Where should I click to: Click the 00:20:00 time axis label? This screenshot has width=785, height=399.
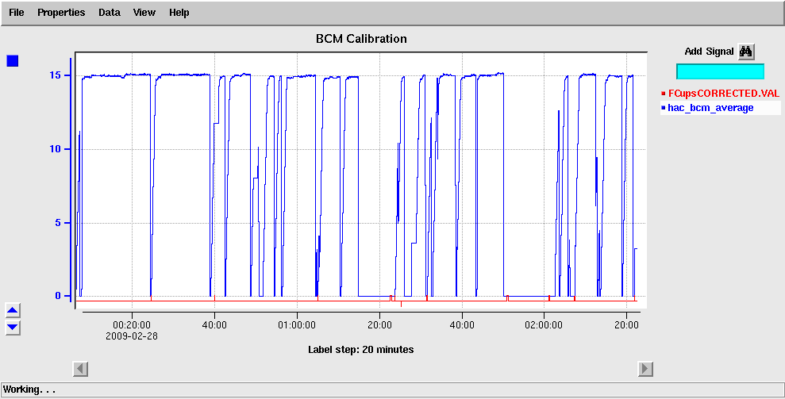(132, 325)
